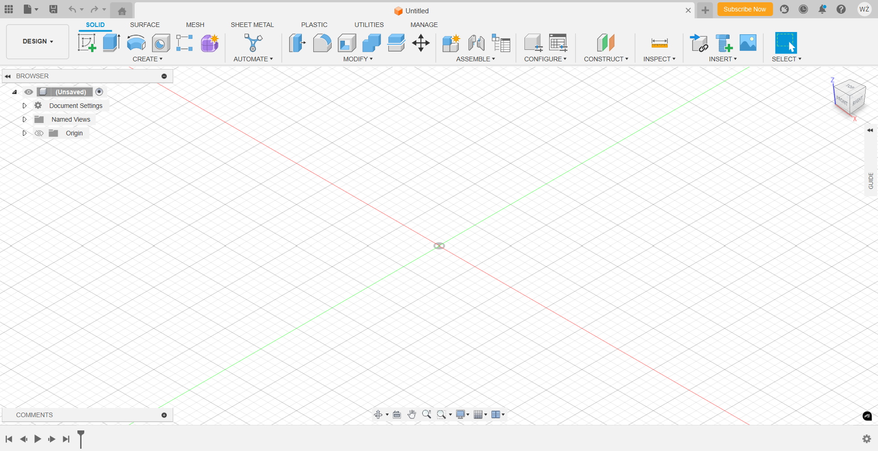Switch to the UTILITIES tab
Screen dimensions: 878x451
click(369, 25)
